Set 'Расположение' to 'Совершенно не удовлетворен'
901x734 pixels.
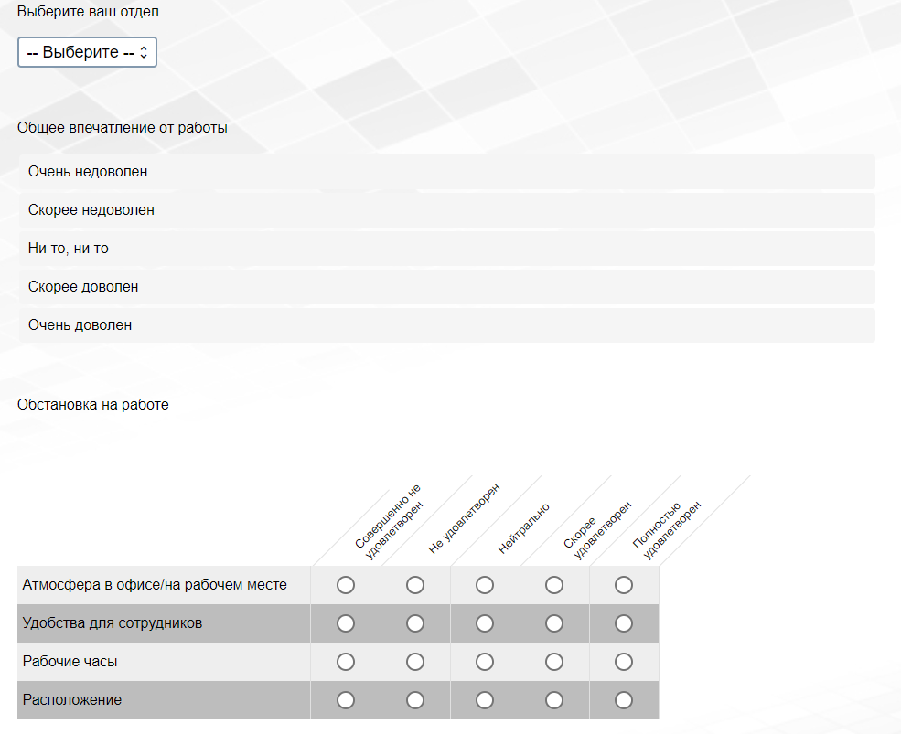coord(346,700)
